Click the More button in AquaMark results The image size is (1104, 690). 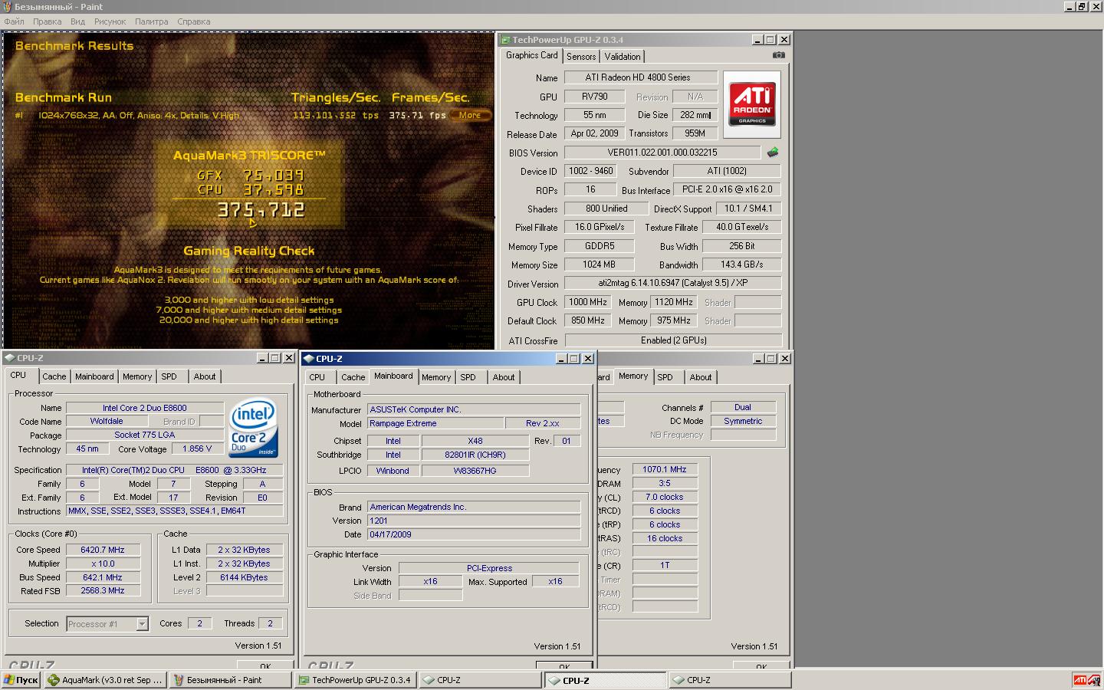coord(470,115)
